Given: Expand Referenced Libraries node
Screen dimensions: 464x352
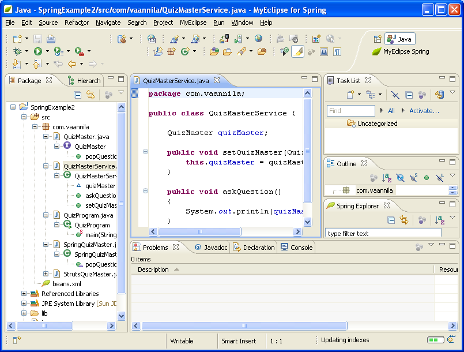Looking at the screenshot, I should click(24, 293).
